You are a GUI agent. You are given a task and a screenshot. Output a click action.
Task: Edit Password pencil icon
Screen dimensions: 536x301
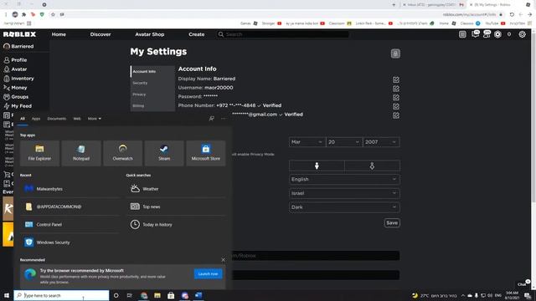(x=396, y=97)
